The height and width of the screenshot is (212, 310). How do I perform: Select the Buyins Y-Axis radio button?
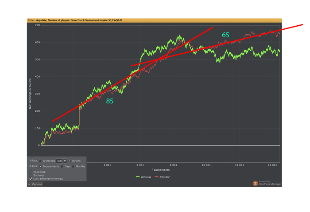tap(70, 161)
